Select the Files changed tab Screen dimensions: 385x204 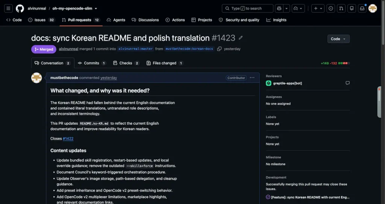click(165, 63)
